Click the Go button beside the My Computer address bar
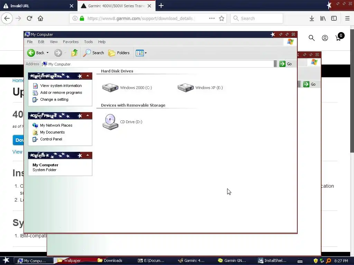Viewport: 354px width, 265px height. 286,64
